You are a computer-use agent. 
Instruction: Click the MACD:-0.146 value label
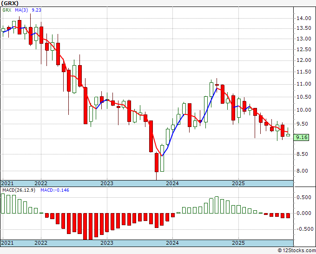(55, 190)
